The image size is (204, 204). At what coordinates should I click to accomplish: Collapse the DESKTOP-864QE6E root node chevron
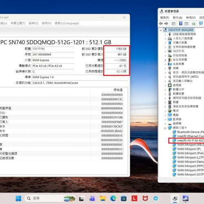click(161, 30)
